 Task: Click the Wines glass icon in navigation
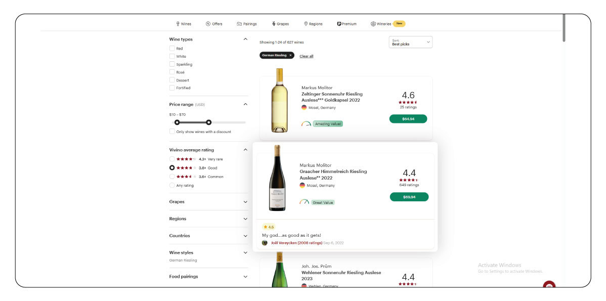178,24
